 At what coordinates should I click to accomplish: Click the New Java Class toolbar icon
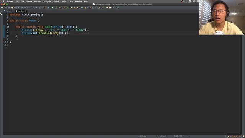[x=68, y=8]
